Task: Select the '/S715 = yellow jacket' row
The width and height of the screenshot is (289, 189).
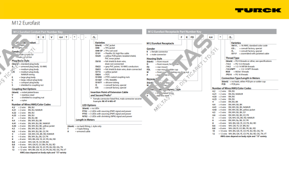Action: (106, 72)
